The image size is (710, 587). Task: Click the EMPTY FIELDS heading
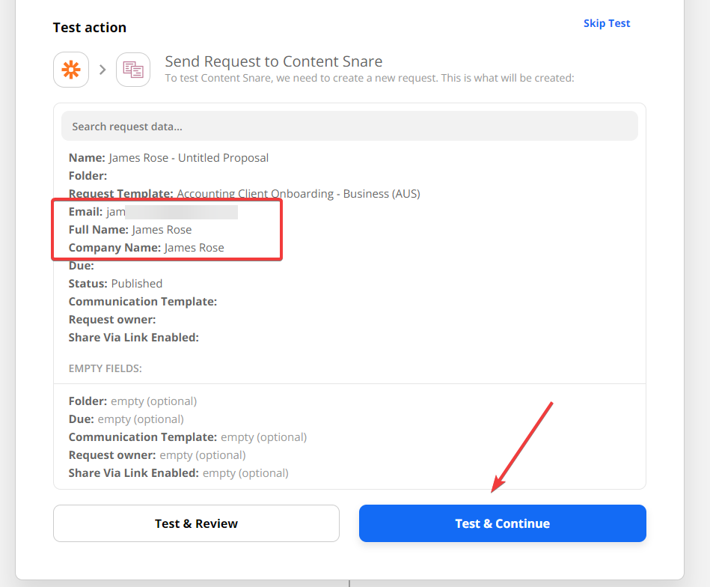(105, 368)
